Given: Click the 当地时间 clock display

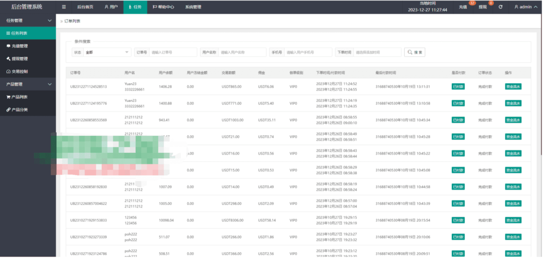Looking at the screenshot, I should pos(427,6).
